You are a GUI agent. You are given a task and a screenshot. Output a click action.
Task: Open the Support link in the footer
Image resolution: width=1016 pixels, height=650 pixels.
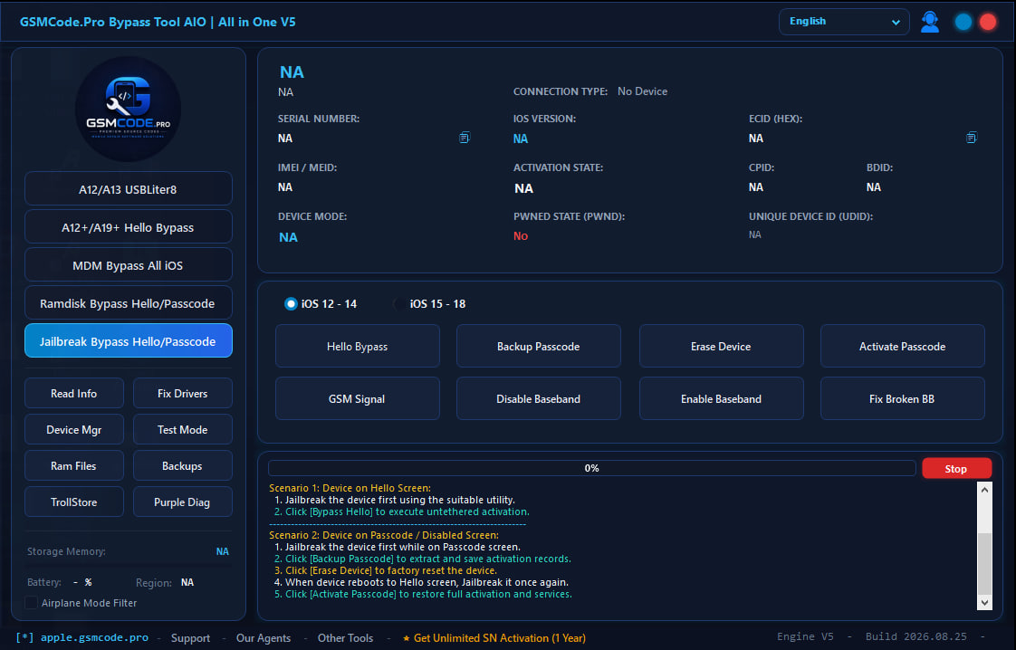tap(190, 638)
